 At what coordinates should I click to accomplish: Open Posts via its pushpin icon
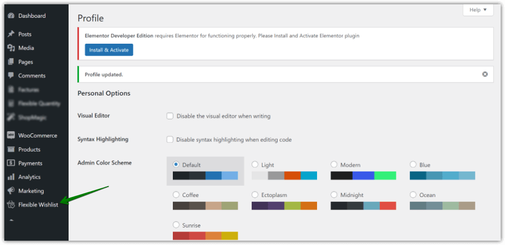point(11,34)
